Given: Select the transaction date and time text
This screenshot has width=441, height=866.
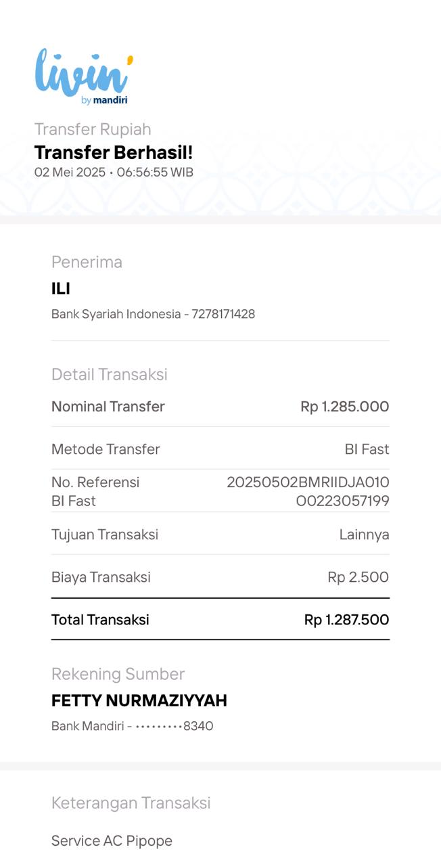Looking at the screenshot, I should 114,173.
